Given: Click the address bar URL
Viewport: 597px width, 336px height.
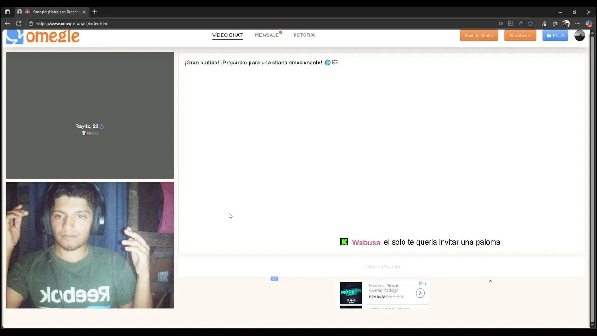Looking at the screenshot, I should [x=72, y=23].
